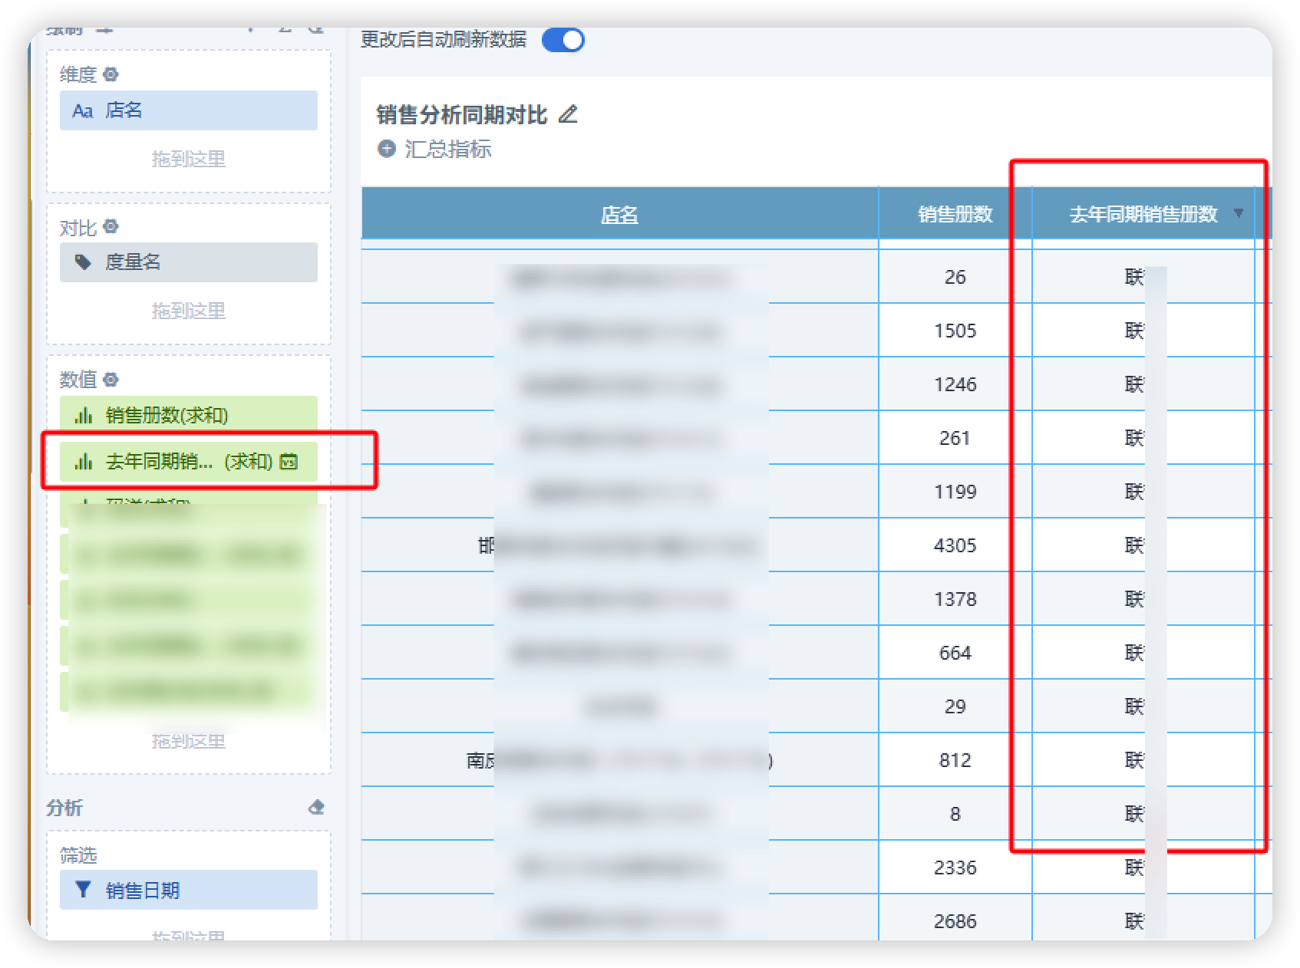
Task: Select the 销售日期 filter field
Action: click(x=188, y=890)
